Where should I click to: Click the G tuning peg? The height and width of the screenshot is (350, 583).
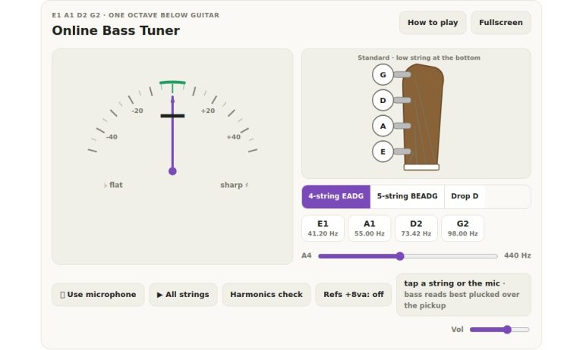pos(383,74)
